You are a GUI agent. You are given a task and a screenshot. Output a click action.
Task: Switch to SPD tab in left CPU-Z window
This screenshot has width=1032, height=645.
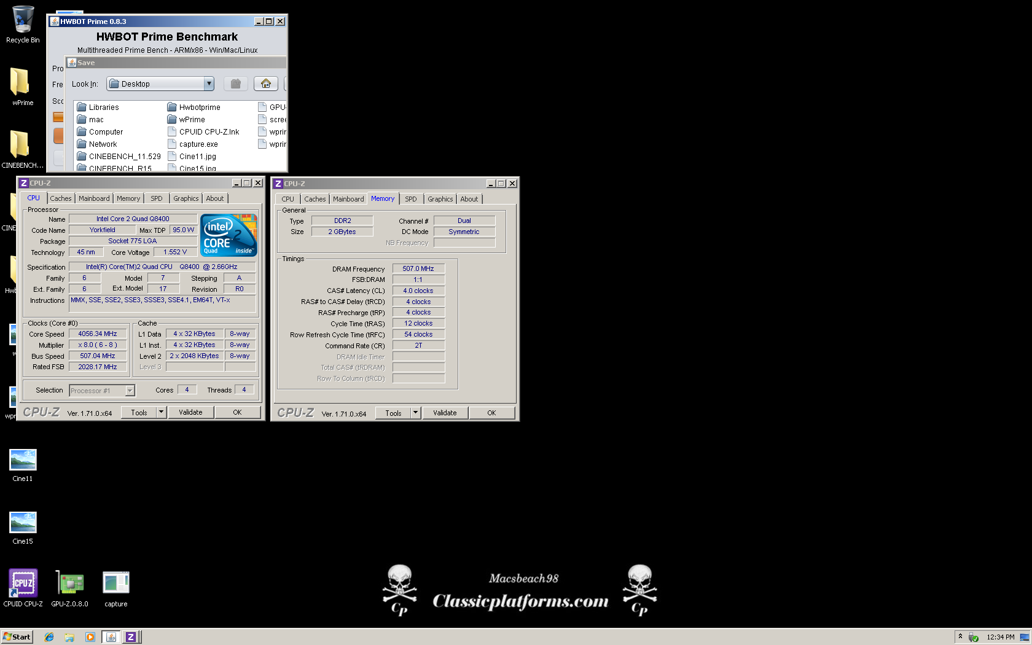pyautogui.click(x=157, y=198)
